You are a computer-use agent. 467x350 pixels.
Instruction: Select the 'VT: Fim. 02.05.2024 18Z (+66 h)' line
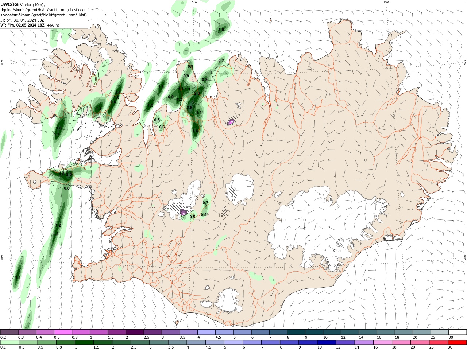30,25
